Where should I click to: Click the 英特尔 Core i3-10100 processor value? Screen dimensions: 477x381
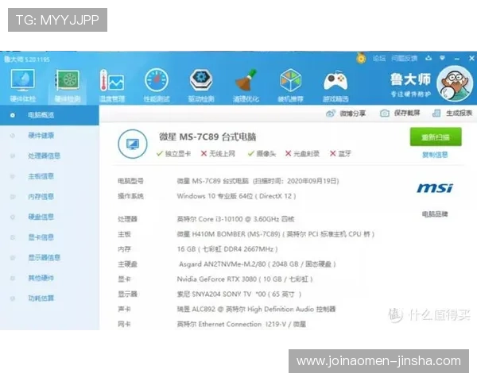[235, 219]
